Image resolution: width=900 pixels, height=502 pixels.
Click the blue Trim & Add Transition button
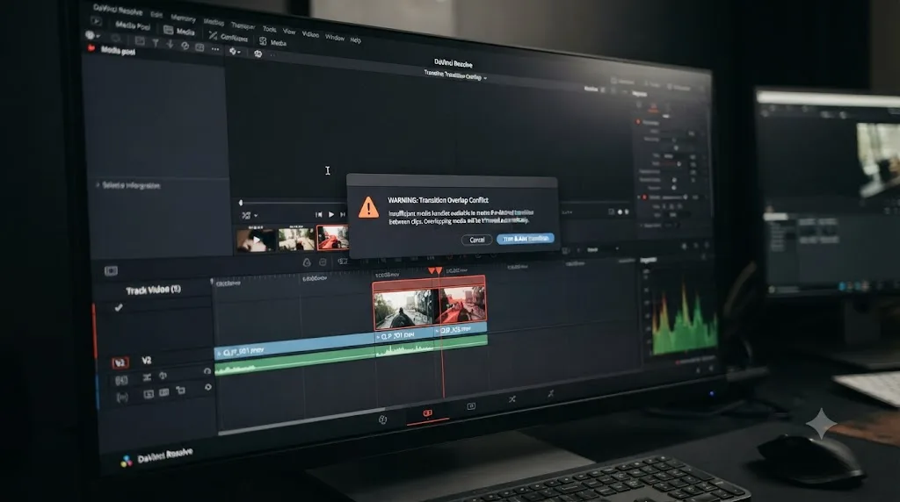click(526, 239)
